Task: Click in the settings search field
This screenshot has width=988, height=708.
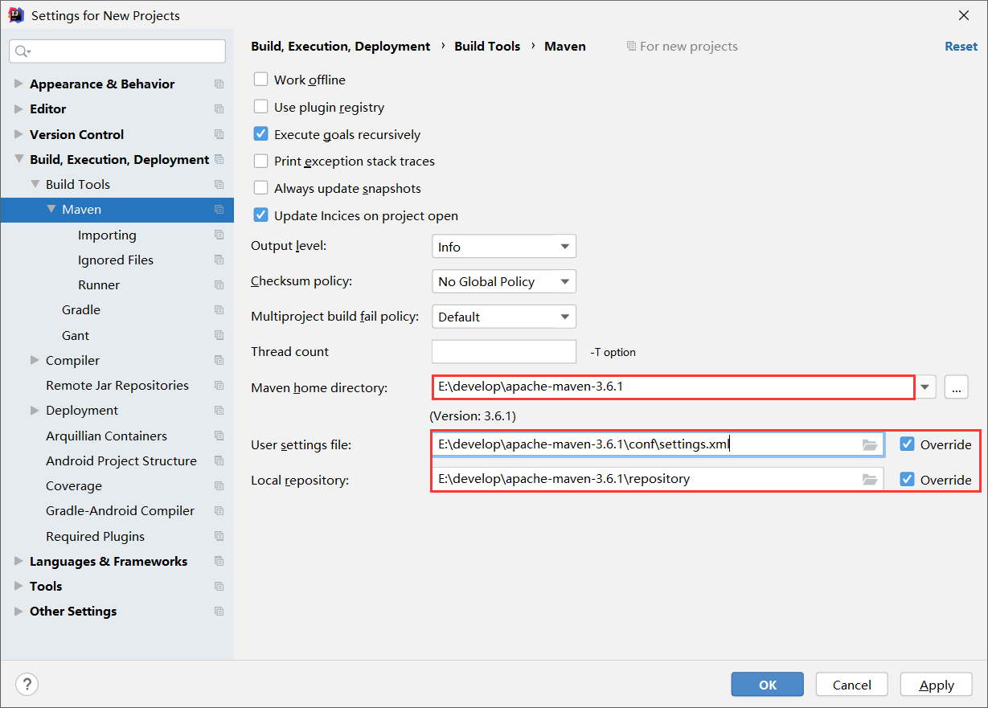Action: click(117, 51)
